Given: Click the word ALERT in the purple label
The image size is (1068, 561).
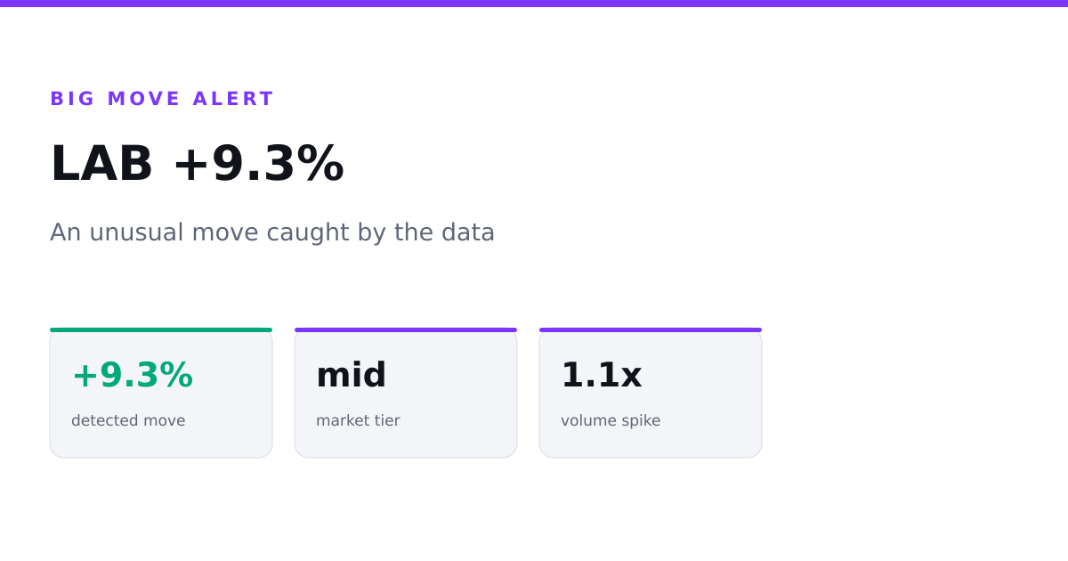Looking at the screenshot, I should 233,99.
